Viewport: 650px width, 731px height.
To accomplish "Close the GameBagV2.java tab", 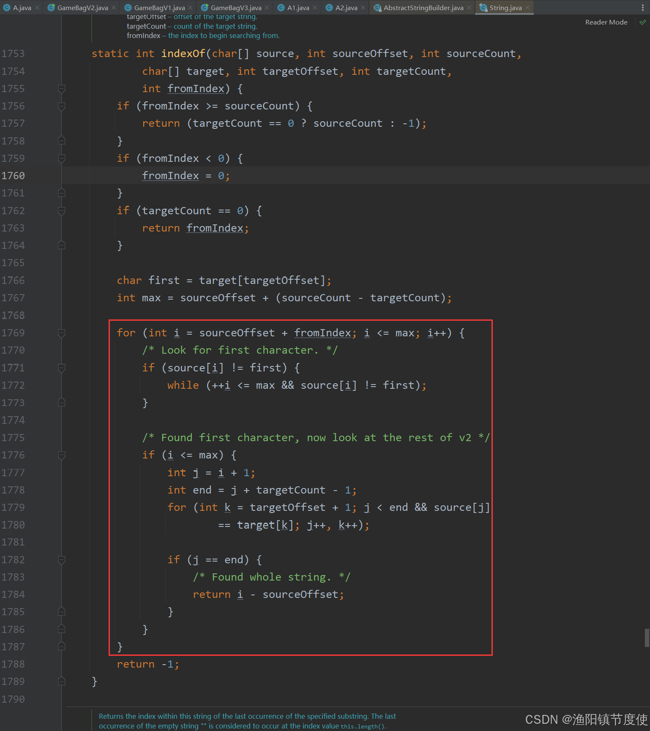I will (114, 8).
